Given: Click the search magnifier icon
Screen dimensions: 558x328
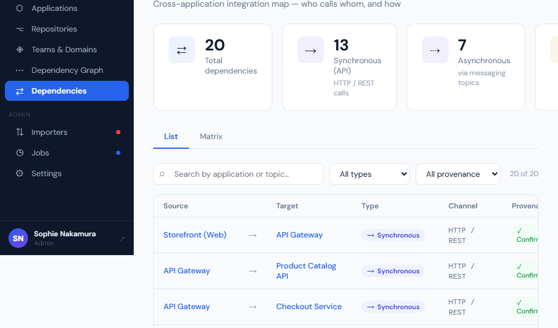Looking at the screenshot, I should coord(162,174).
